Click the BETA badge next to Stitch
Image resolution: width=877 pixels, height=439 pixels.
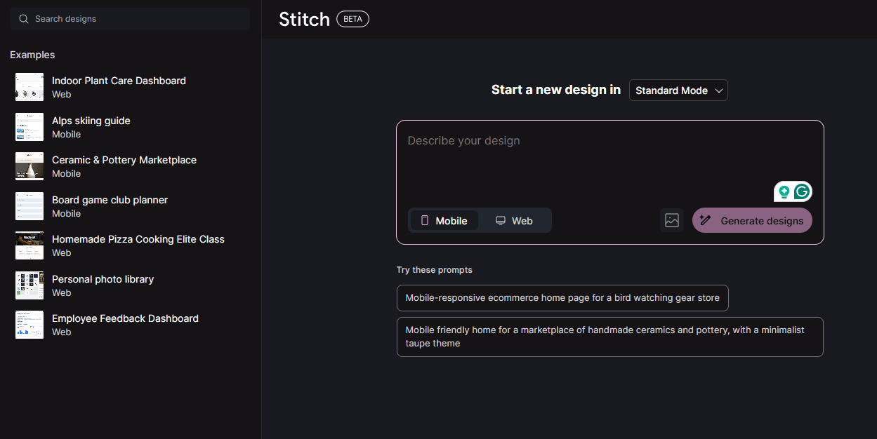[x=352, y=19]
